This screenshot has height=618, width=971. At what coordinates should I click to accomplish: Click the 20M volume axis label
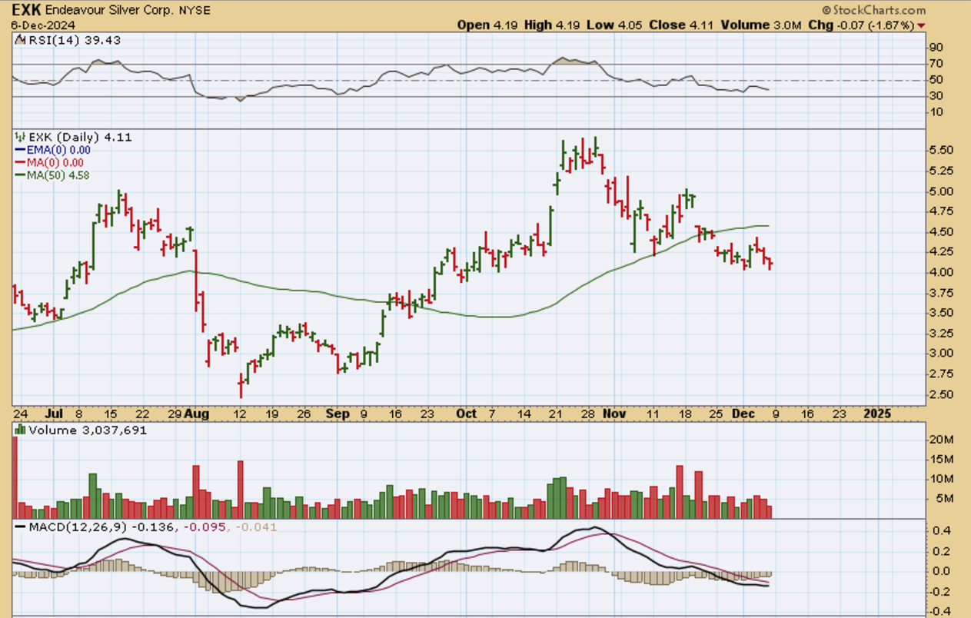click(941, 440)
